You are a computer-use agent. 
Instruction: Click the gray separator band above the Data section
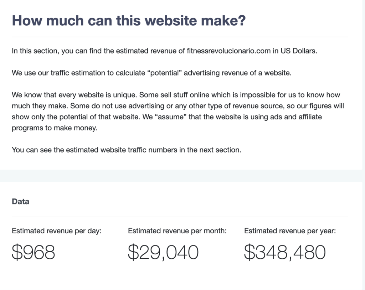point(181,176)
